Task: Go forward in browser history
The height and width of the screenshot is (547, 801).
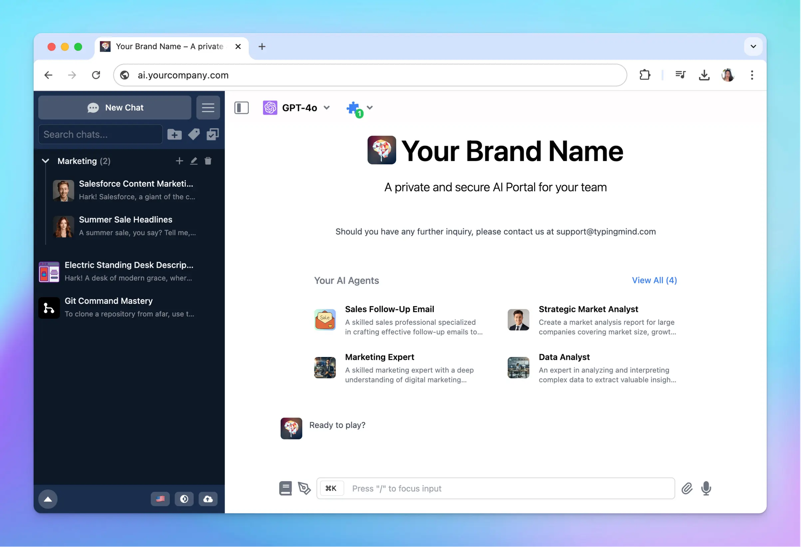Action: point(72,75)
